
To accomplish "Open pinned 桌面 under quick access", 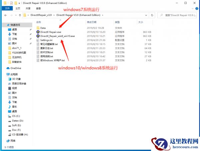I will [x=14, y=30].
